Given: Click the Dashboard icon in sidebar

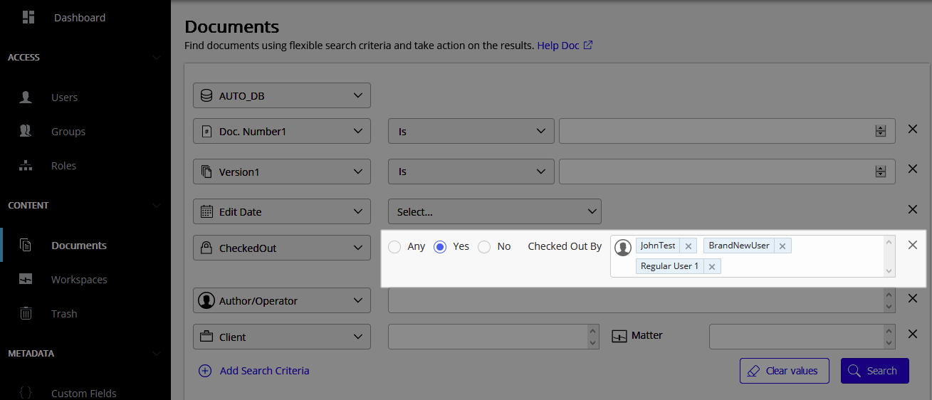Looking at the screenshot, I should coord(28,17).
